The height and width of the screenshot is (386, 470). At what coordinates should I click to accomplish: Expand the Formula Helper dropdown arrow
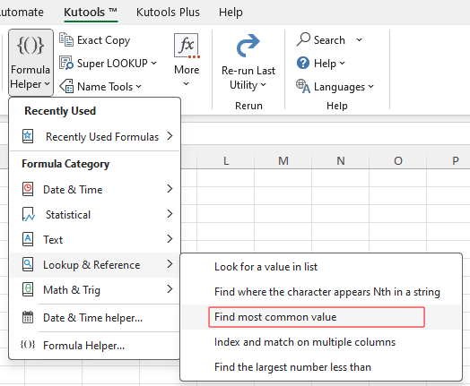pyautogui.click(x=47, y=84)
